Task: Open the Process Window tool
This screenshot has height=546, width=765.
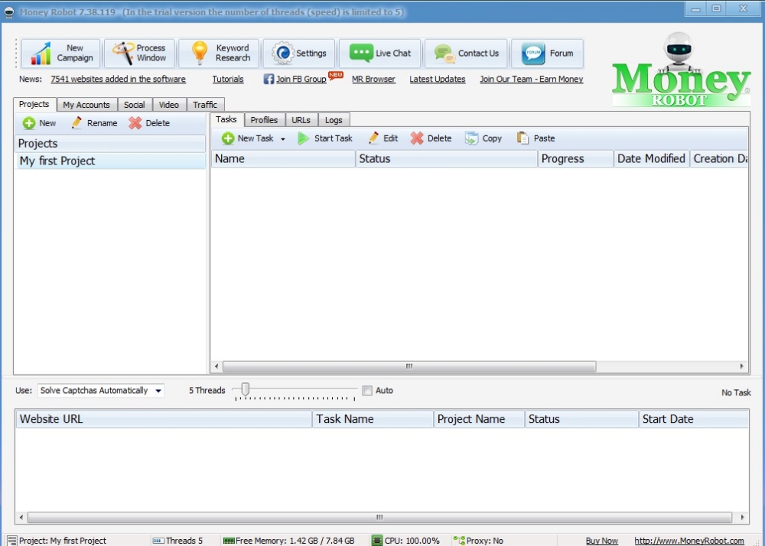Action: pos(139,53)
